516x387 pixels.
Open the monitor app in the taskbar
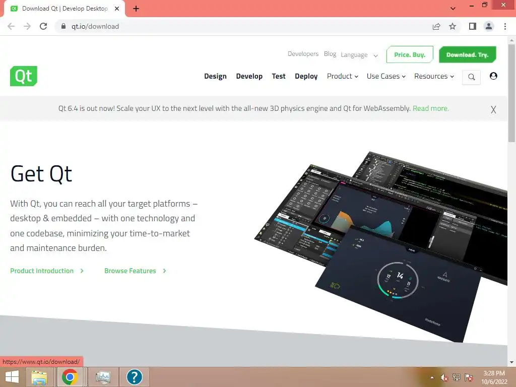point(103,377)
